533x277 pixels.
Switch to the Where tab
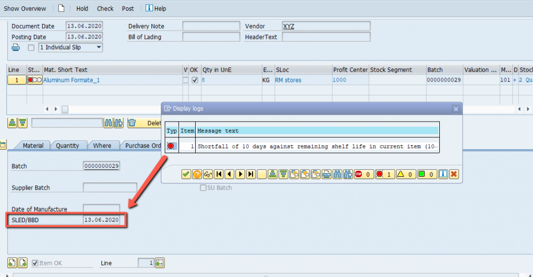pyautogui.click(x=102, y=146)
